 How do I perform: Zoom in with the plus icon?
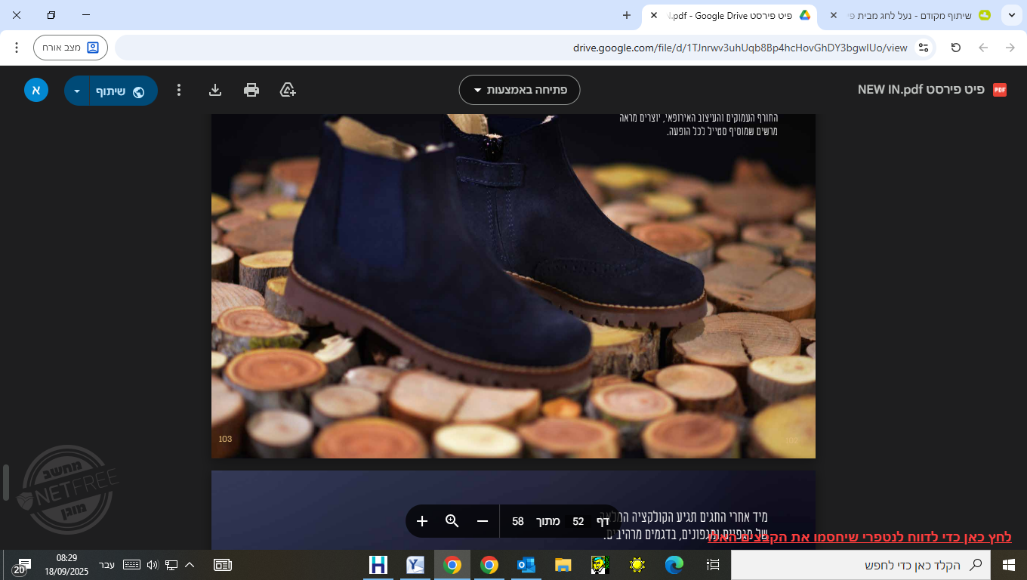[422, 521]
